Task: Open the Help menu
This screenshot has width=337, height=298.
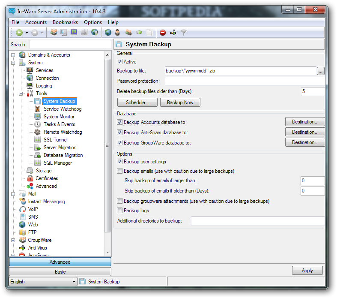Action: pyautogui.click(x=113, y=22)
